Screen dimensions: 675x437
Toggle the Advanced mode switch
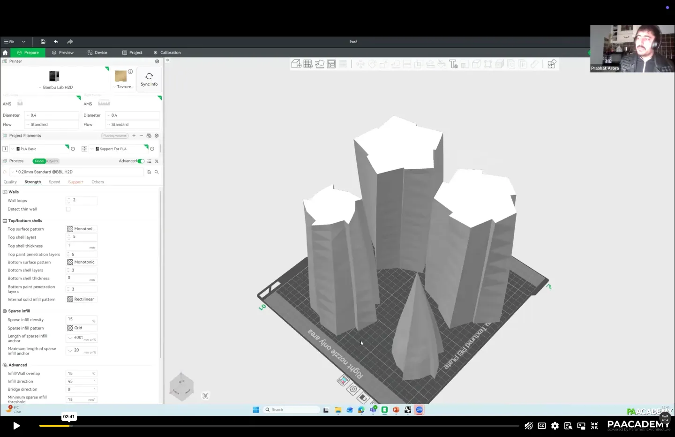(x=141, y=161)
